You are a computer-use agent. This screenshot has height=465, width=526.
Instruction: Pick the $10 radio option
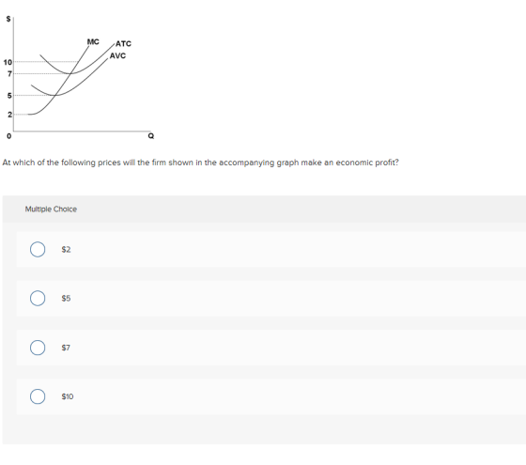click(x=38, y=396)
